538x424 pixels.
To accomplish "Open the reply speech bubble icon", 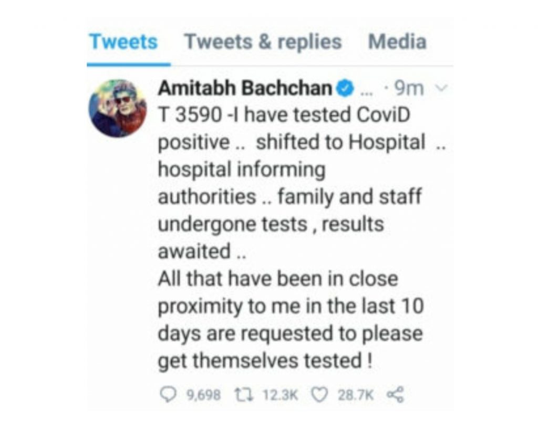I will pos(168,395).
